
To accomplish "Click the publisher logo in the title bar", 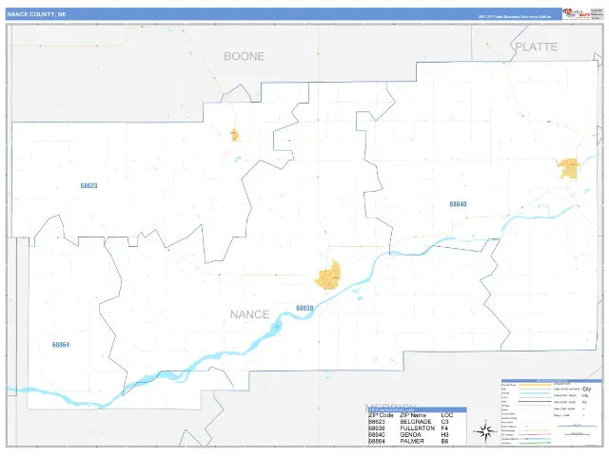I will [x=577, y=13].
